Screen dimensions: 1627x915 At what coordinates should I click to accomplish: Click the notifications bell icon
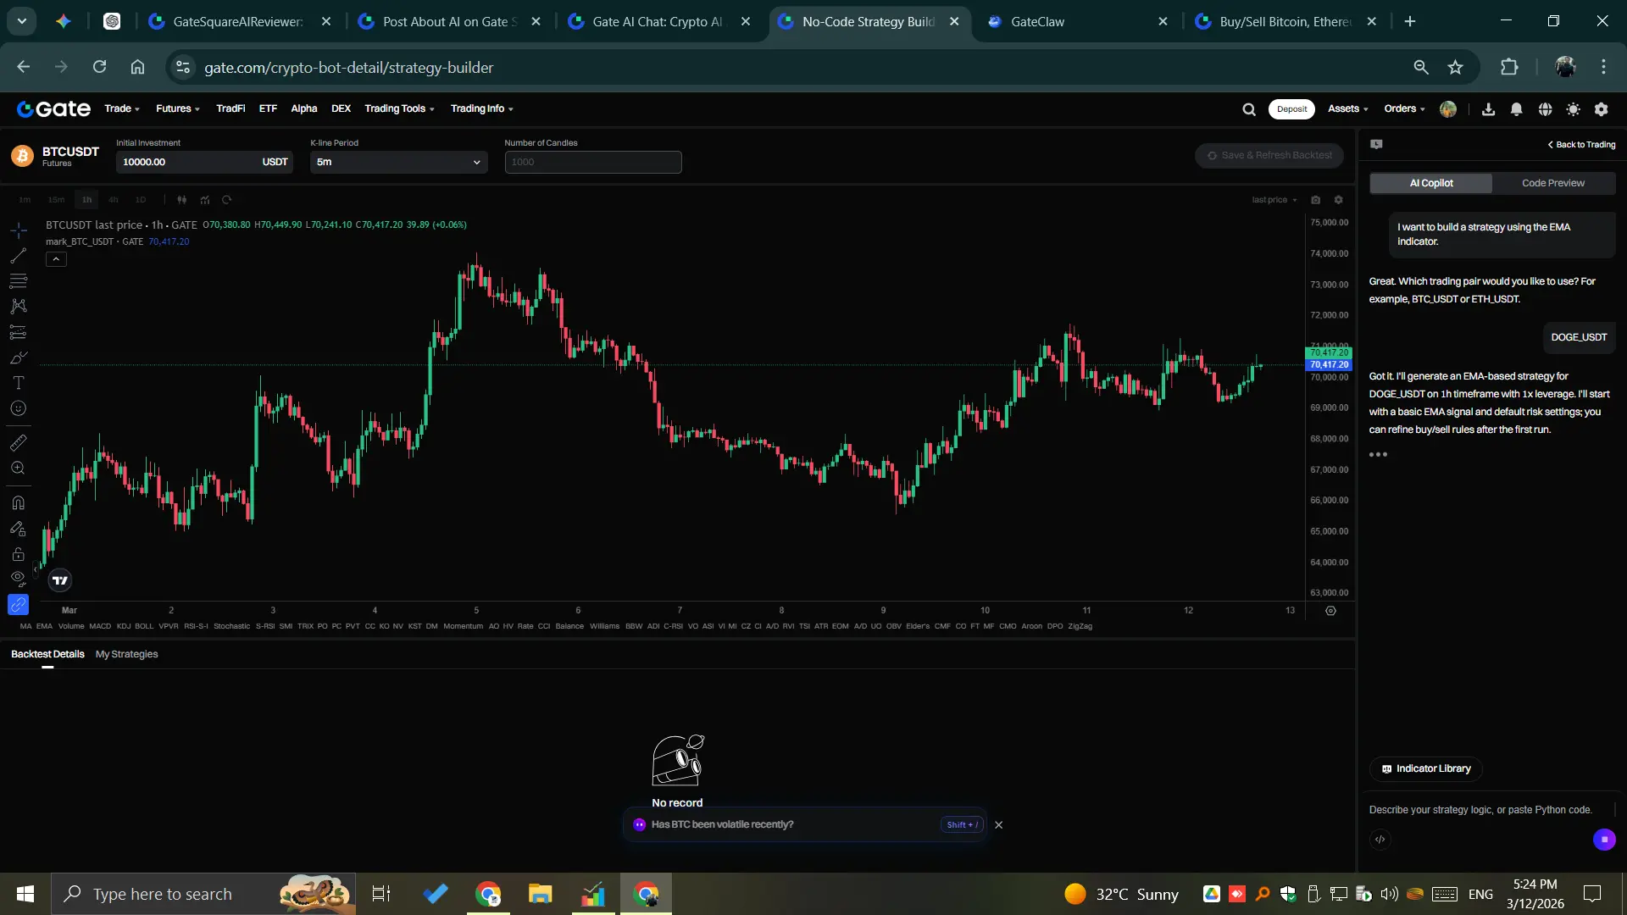point(1517,109)
